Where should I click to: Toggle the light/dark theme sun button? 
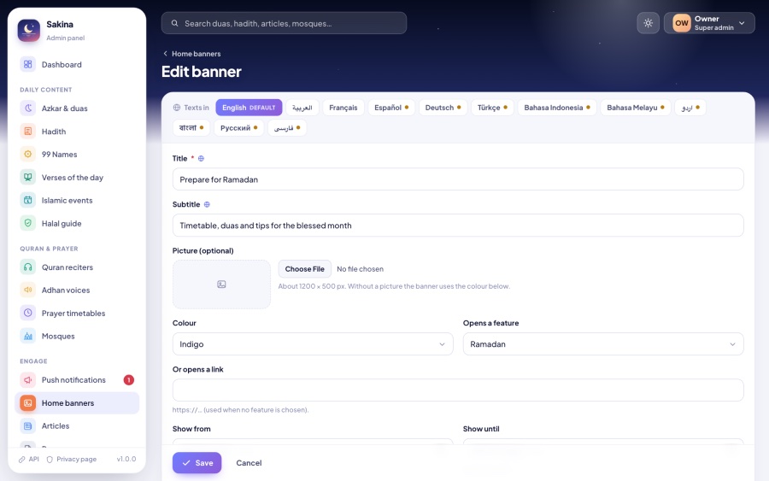[x=648, y=23]
